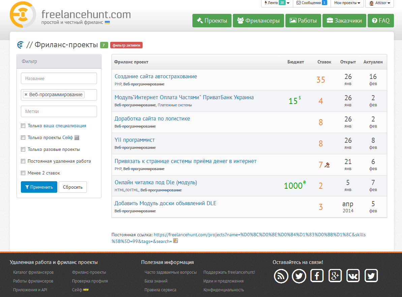The height and width of the screenshot is (297, 402).
Task: Copy permanent link via clipboard icon
Action: [x=176, y=241]
